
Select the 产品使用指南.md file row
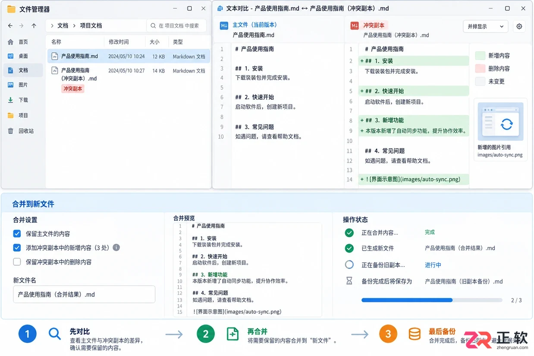[x=129, y=56]
